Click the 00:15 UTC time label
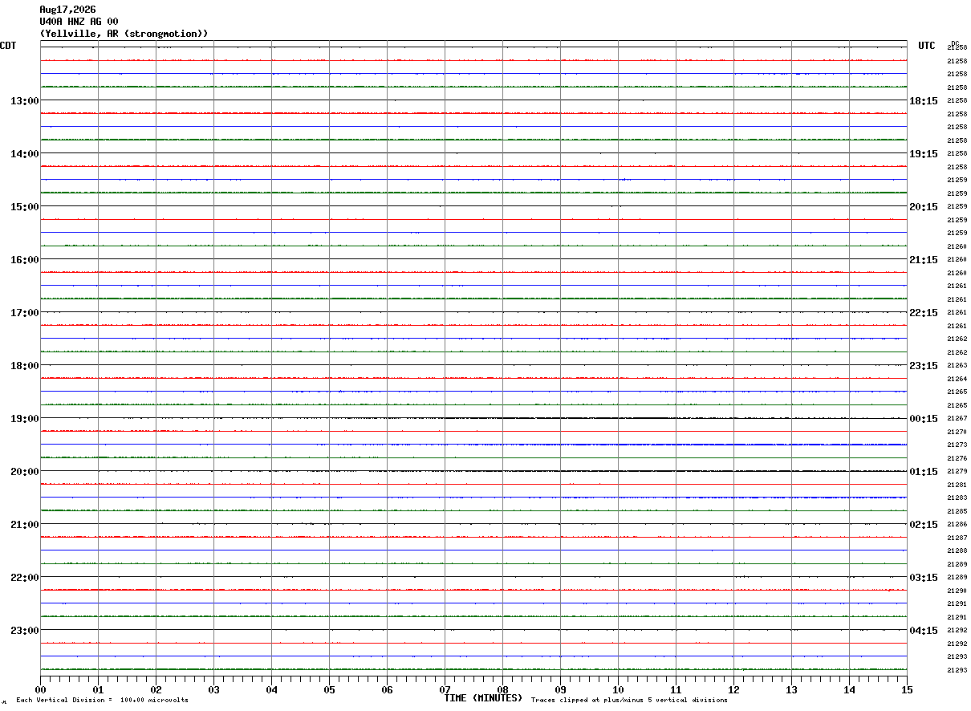The image size is (971, 711). pos(923,419)
